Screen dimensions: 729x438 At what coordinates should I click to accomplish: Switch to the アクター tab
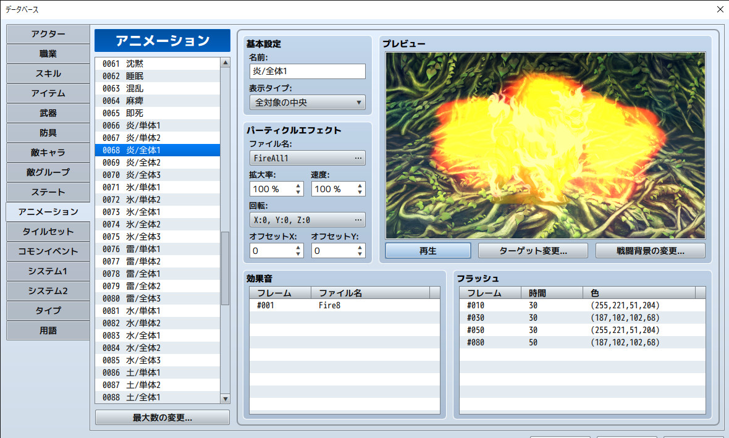[x=48, y=34]
